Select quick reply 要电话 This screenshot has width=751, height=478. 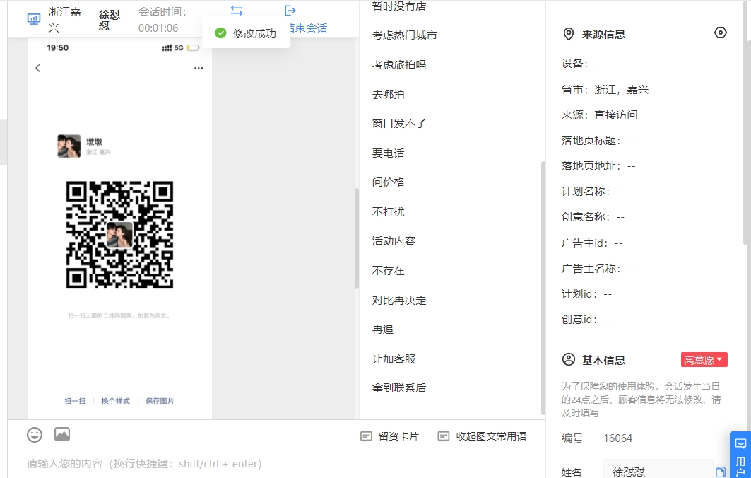pyautogui.click(x=389, y=153)
